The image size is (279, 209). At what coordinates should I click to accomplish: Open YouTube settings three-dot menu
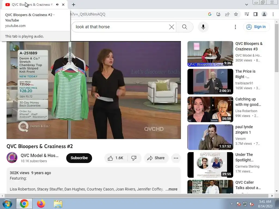[235, 27]
